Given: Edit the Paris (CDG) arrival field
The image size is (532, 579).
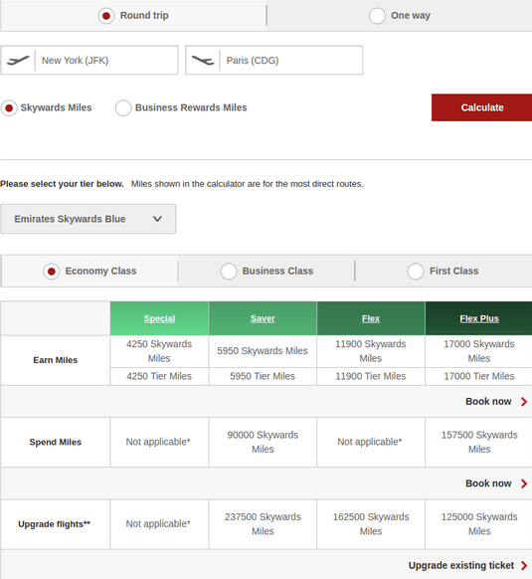Looking at the screenshot, I should click(273, 61).
